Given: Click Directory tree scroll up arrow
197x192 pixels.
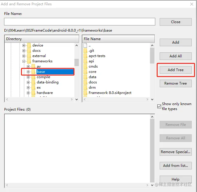Looking at the screenshot, I should pos(77,45).
